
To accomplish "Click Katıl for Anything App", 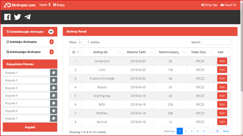I will [x=222, y=96].
